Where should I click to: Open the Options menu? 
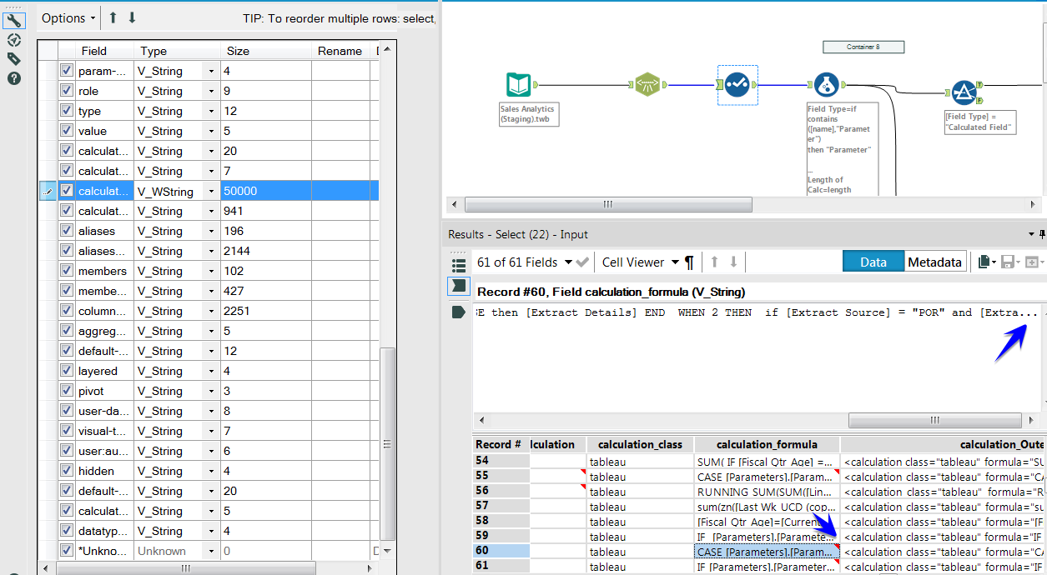(67, 17)
